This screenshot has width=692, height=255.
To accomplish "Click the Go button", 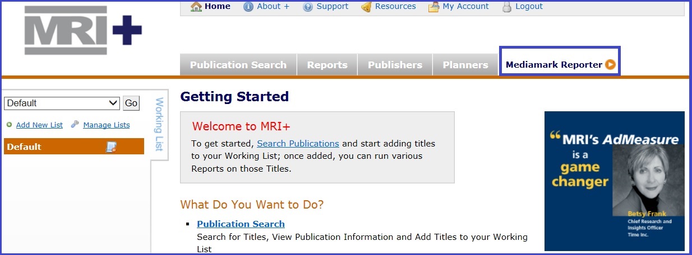I will 131,103.
